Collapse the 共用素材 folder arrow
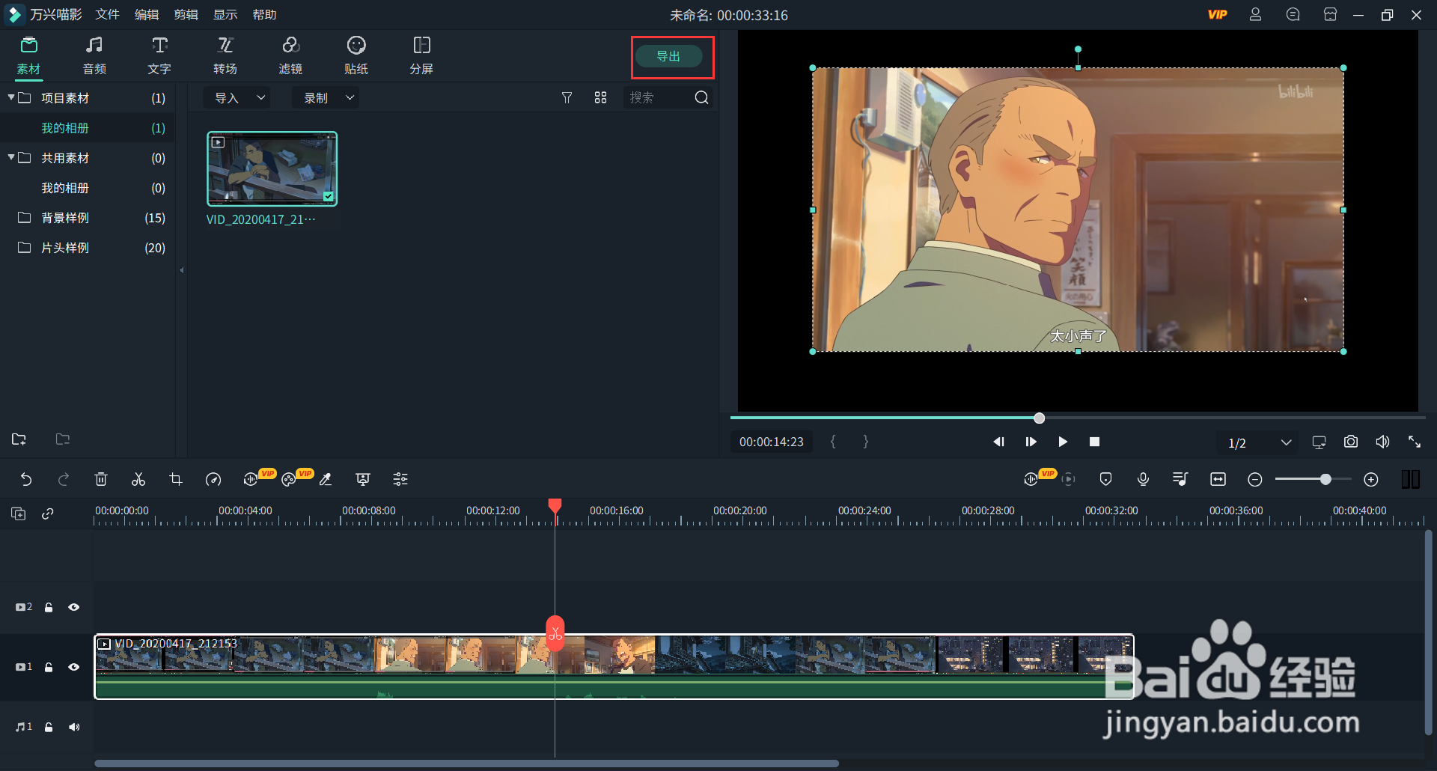 11,157
